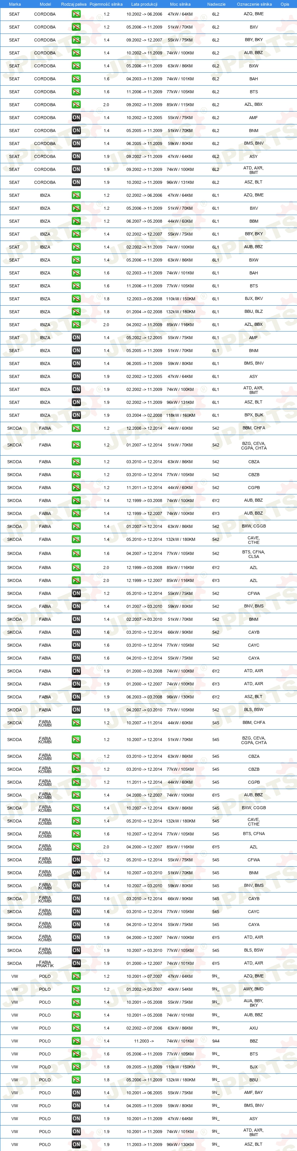The image size is (297, 1151).
Task: Click the 04.2007 -> 03.2010 production cell
Action: point(144,710)
